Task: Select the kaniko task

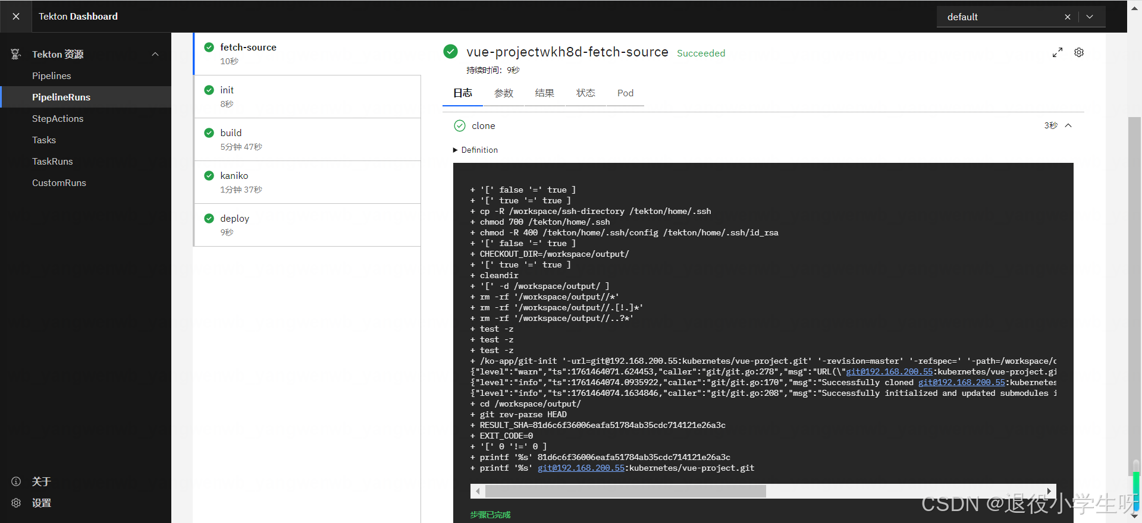Action: [308, 182]
